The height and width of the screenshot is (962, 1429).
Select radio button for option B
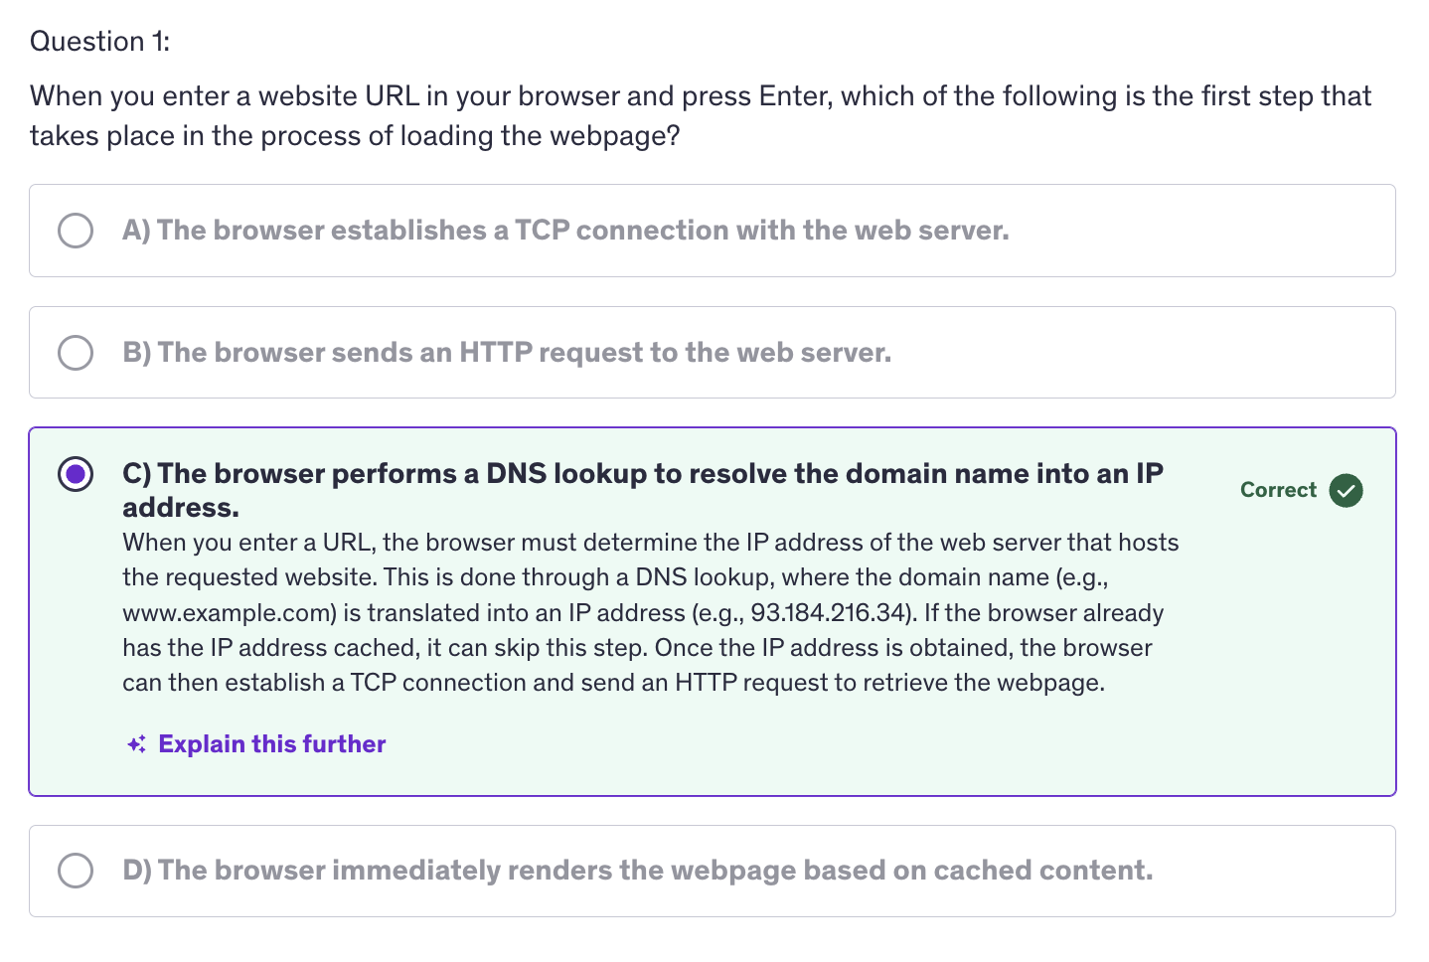point(76,353)
